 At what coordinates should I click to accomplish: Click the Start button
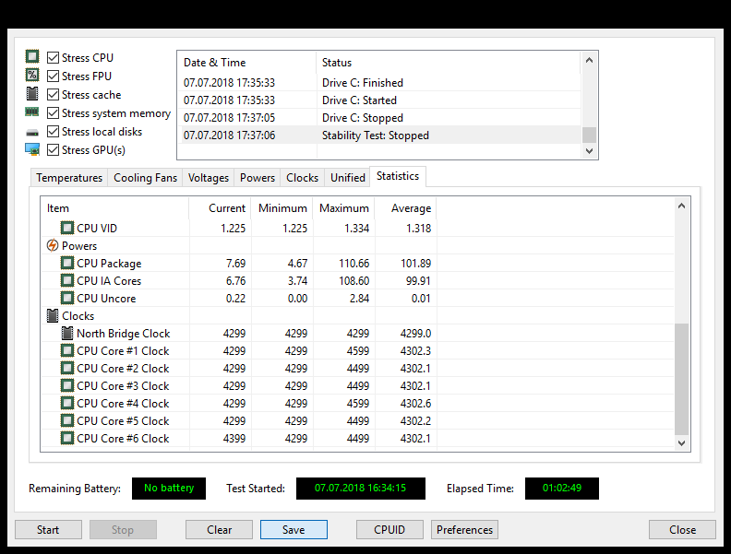coord(48,530)
